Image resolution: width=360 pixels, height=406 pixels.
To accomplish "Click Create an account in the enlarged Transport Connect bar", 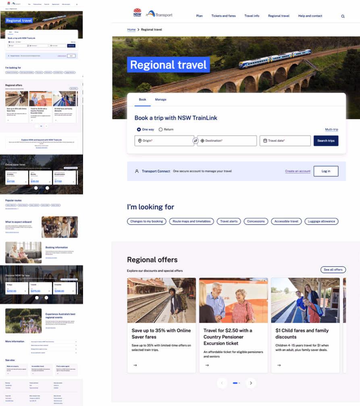I will click(x=298, y=171).
